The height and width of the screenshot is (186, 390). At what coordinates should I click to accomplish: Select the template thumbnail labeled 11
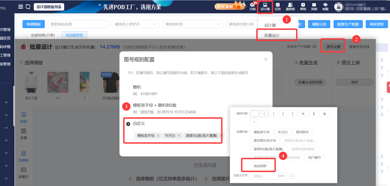(58, 82)
